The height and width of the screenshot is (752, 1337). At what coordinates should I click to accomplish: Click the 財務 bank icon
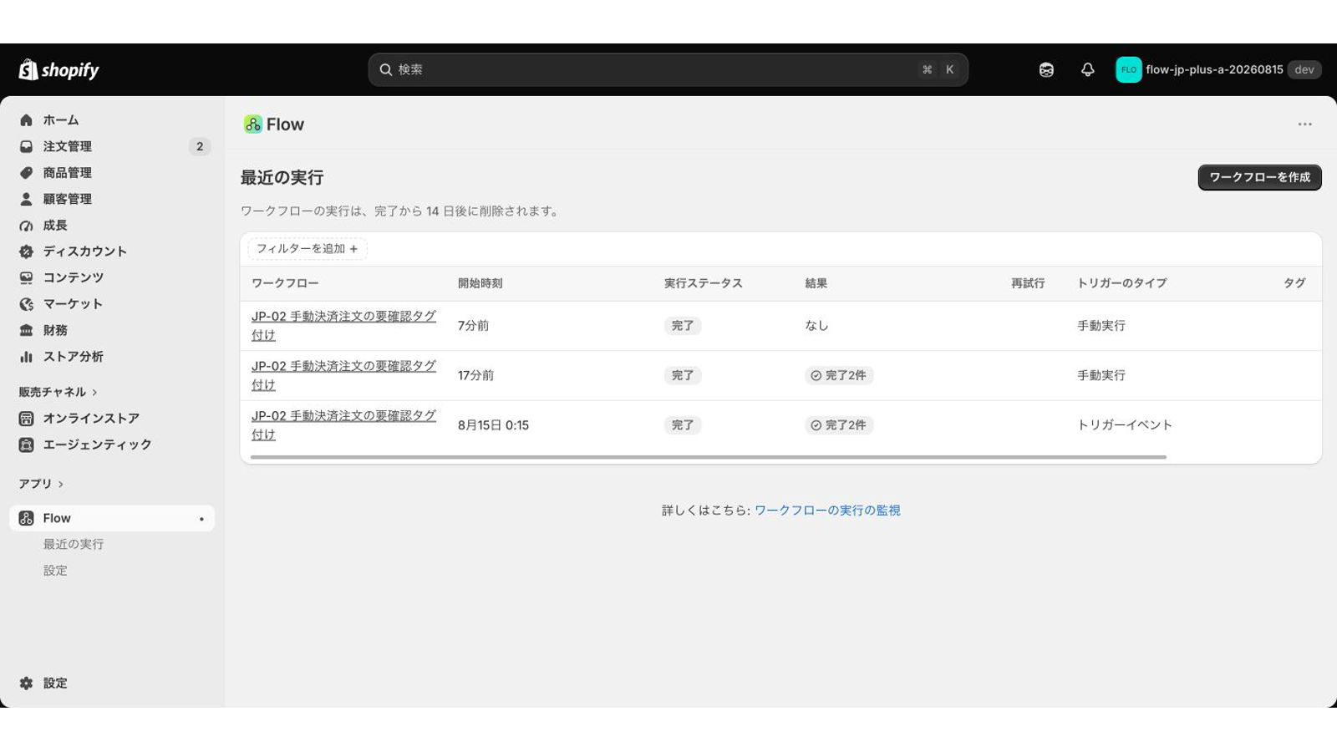[27, 330]
